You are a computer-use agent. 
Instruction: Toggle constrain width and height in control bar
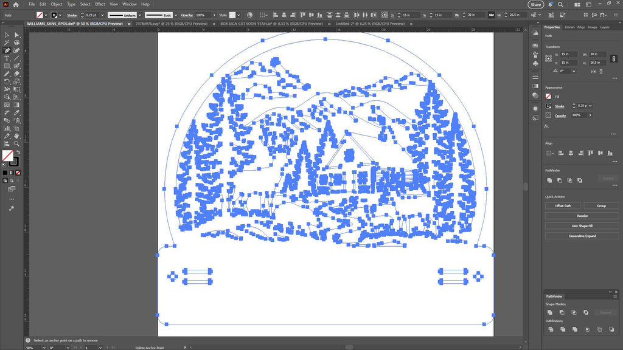(x=491, y=15)
